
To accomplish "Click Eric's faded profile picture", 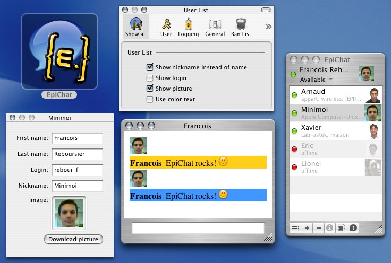I will 373,150.
